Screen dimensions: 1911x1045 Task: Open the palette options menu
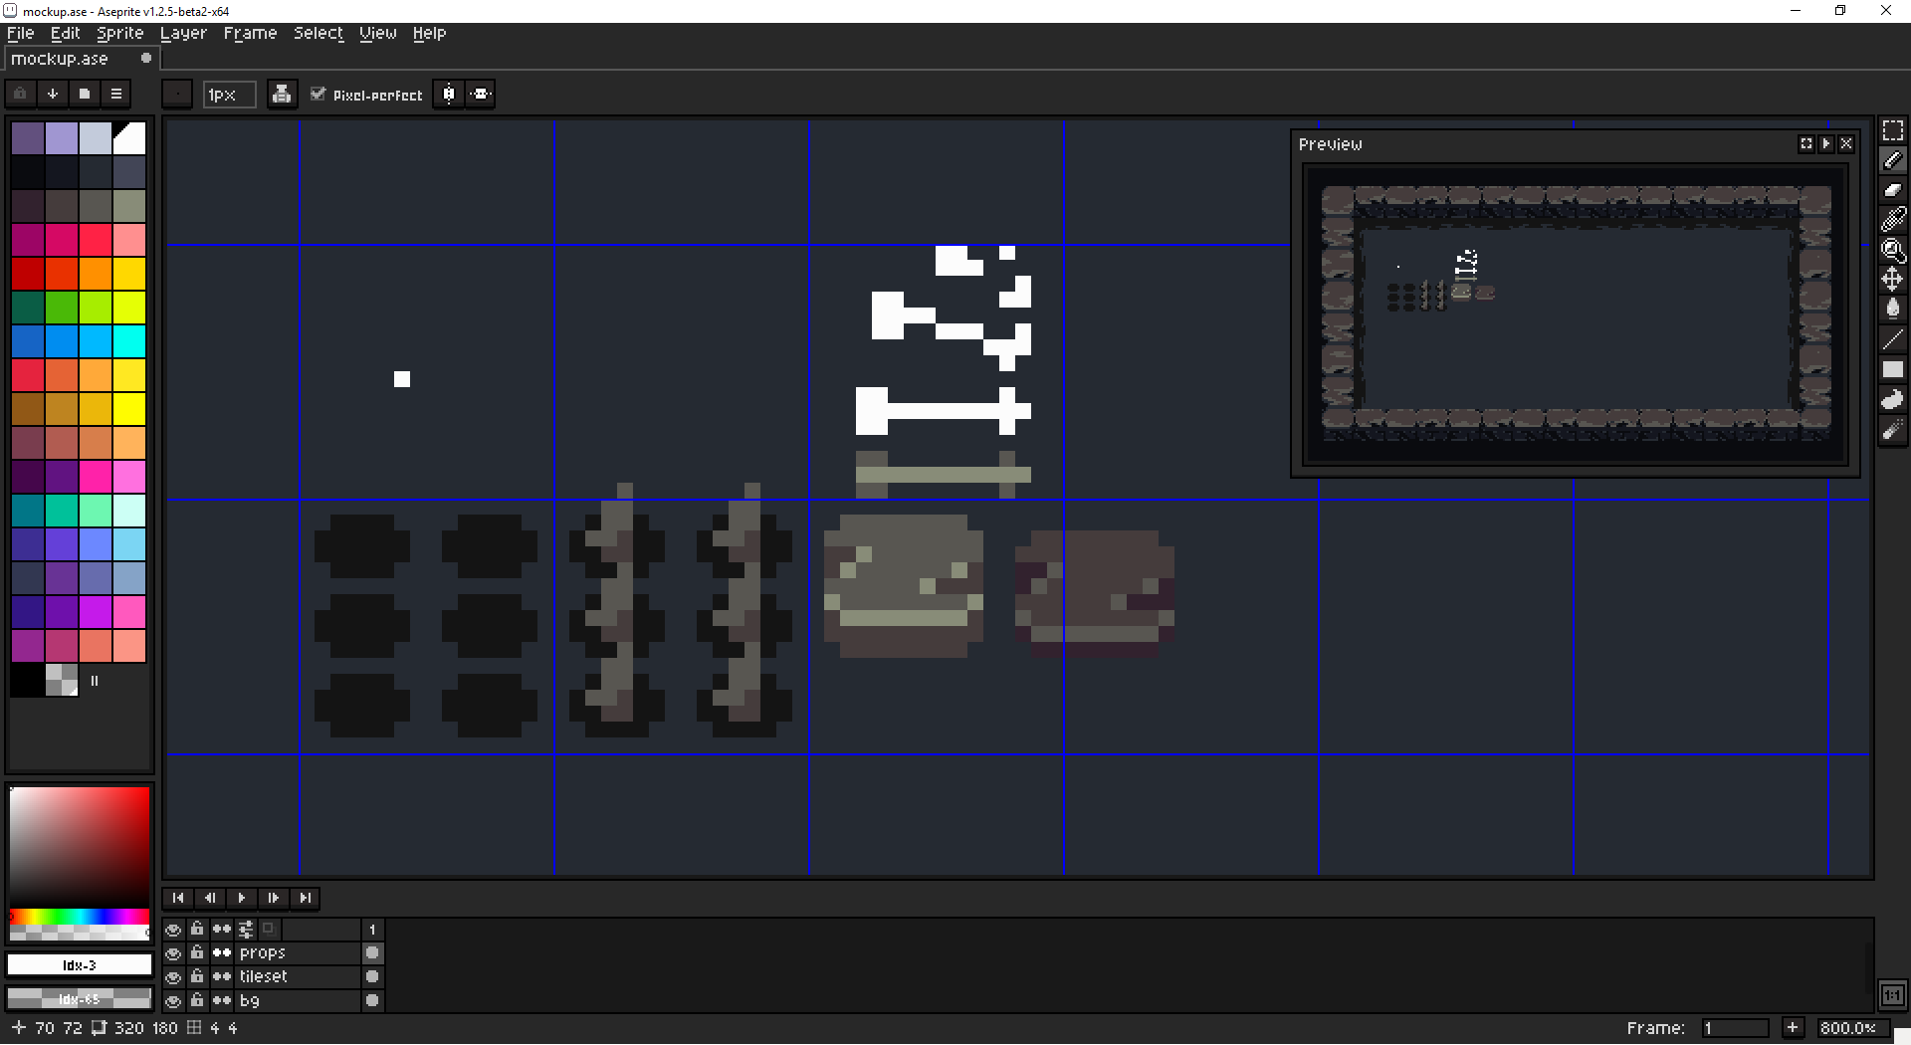point(115,94)
